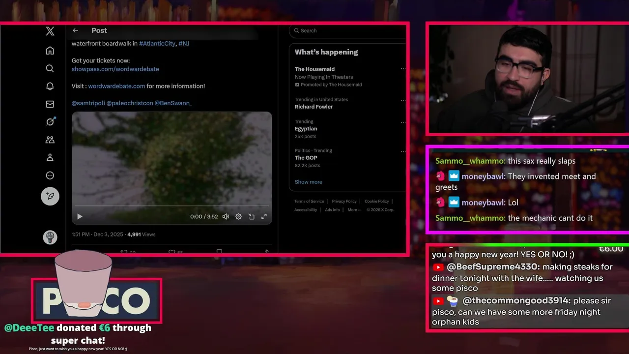629x354 pixels.
Task: Click @BeefSupreme4330 YouTube chat message
Action: [523, 277]
